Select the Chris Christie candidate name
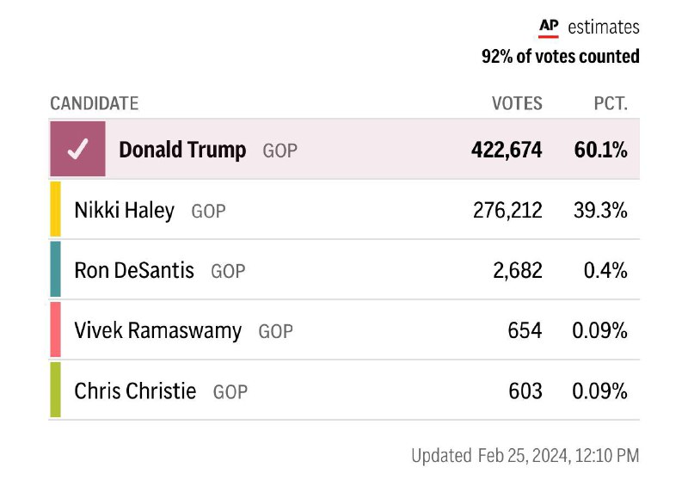Screen dimensions: 688x486 pos(135,391)
